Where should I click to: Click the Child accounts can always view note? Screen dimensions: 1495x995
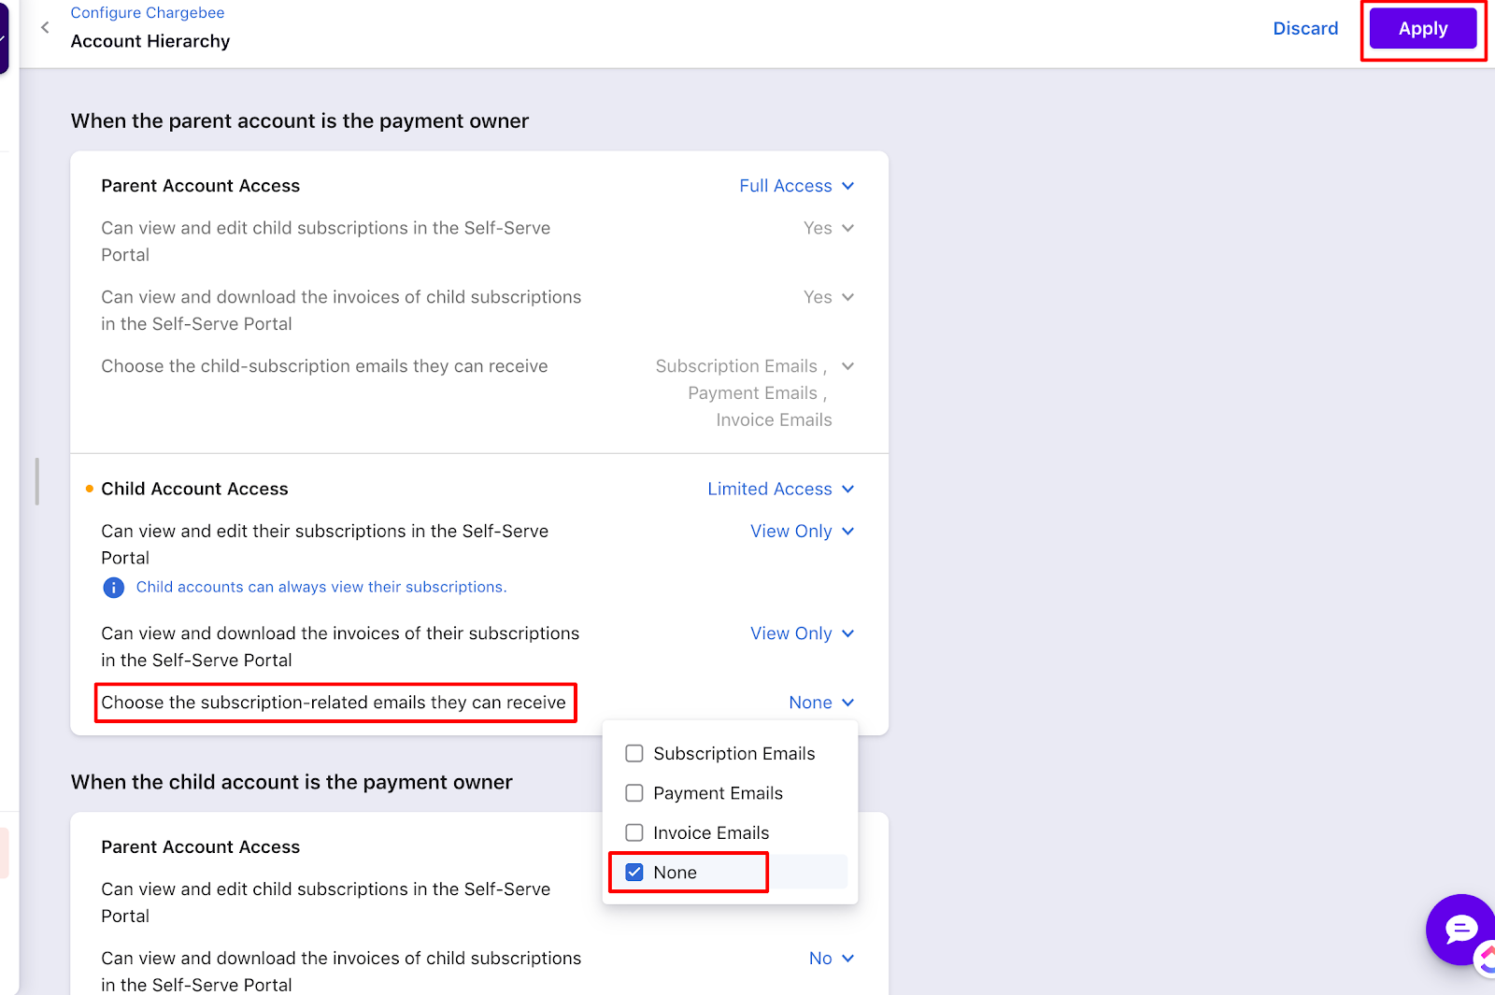[x=321, y=587]
